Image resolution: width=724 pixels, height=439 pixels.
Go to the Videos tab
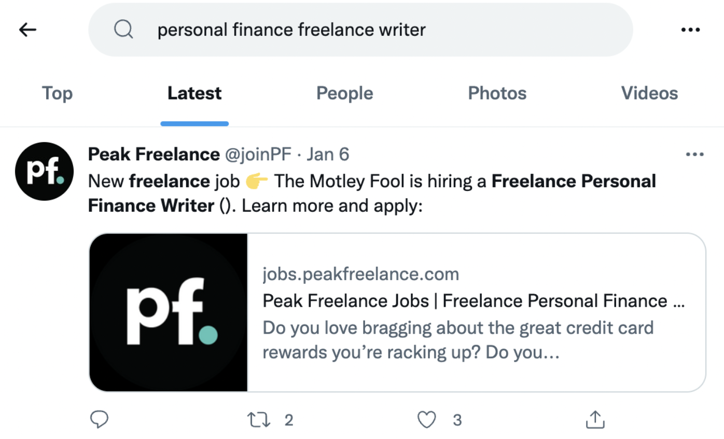tap(649, 93)
